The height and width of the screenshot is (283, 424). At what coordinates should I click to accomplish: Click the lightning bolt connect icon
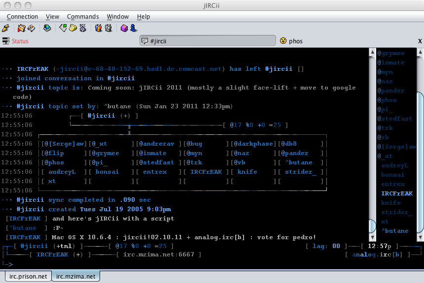(6, 28)
